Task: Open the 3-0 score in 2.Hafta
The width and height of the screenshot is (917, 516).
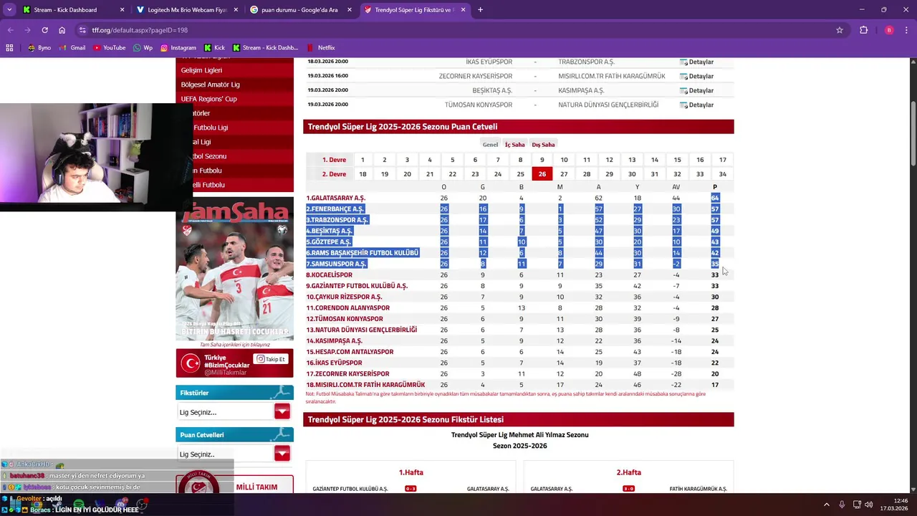Action: [x=628, y=489]
